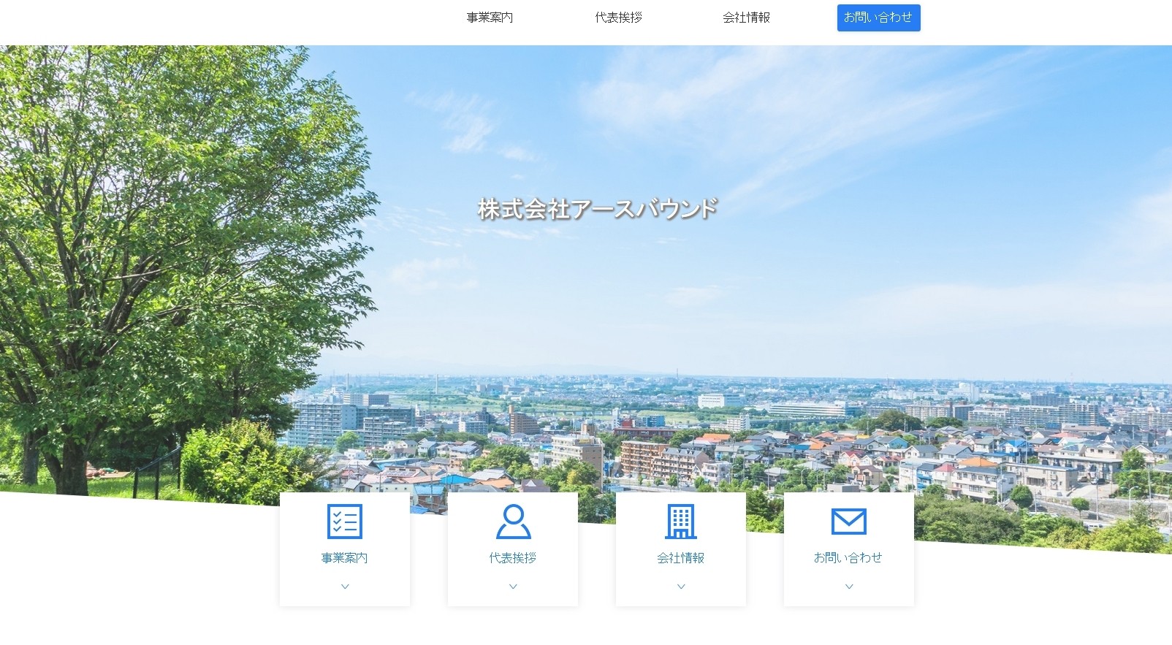Screen dimensions: 1172x645
Task: Expand the chevron under 会社情報 card
Action: pos(681,587)
